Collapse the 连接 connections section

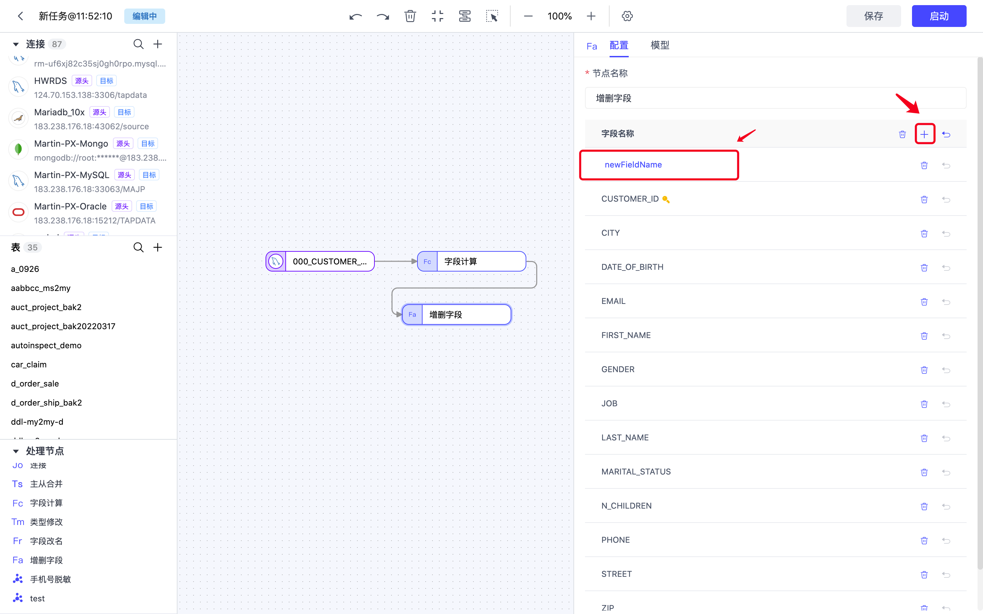[16, 44]
